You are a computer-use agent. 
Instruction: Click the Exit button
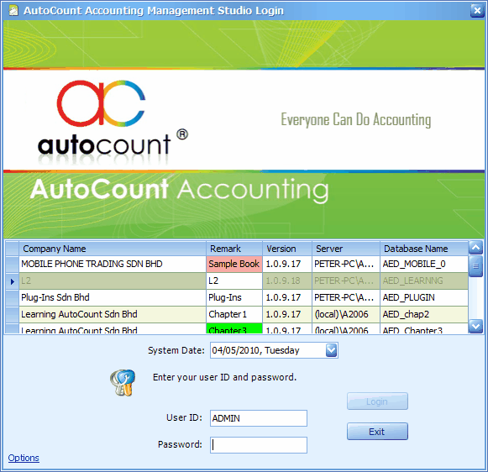click(377, 432)
